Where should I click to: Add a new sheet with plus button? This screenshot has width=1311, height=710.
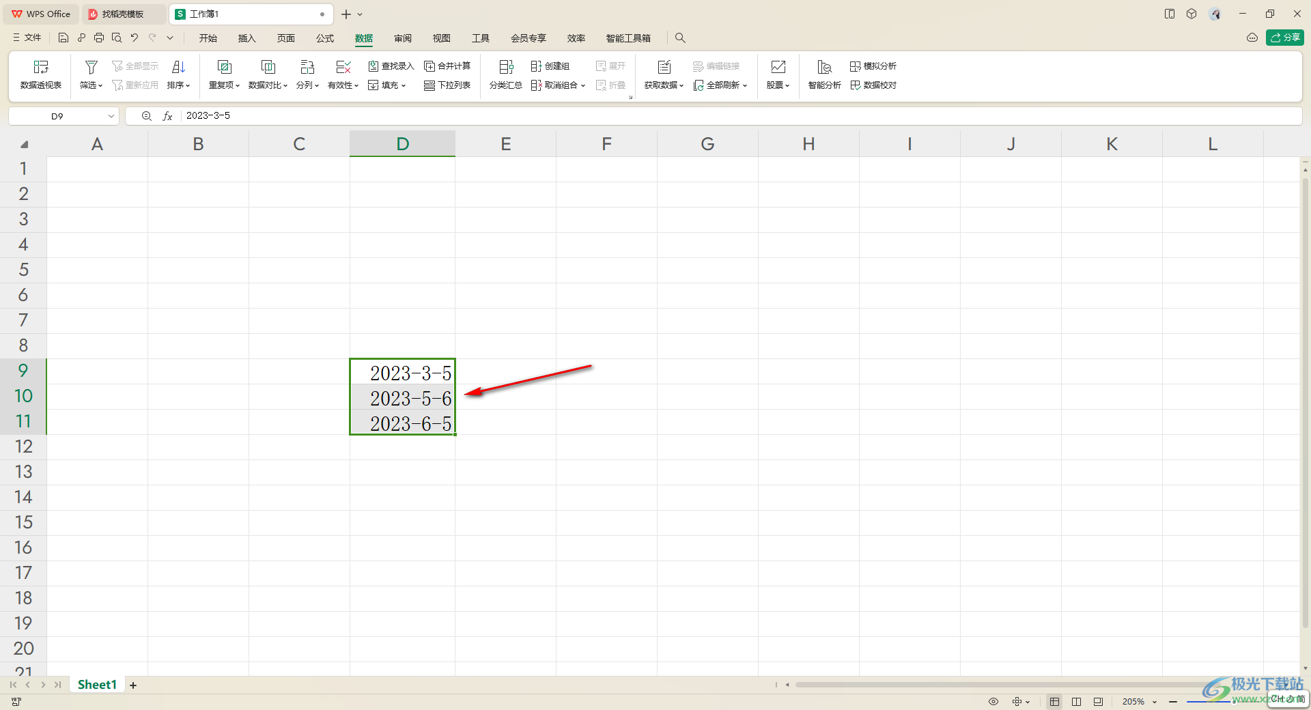pyautogui.click(x=133, y=685)
